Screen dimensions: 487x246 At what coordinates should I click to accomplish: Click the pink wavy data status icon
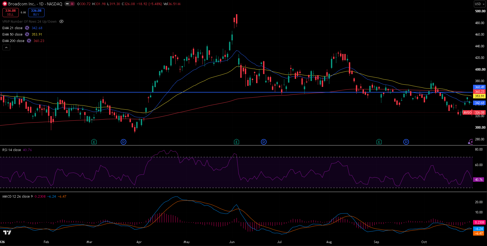[x=72, y=4]
